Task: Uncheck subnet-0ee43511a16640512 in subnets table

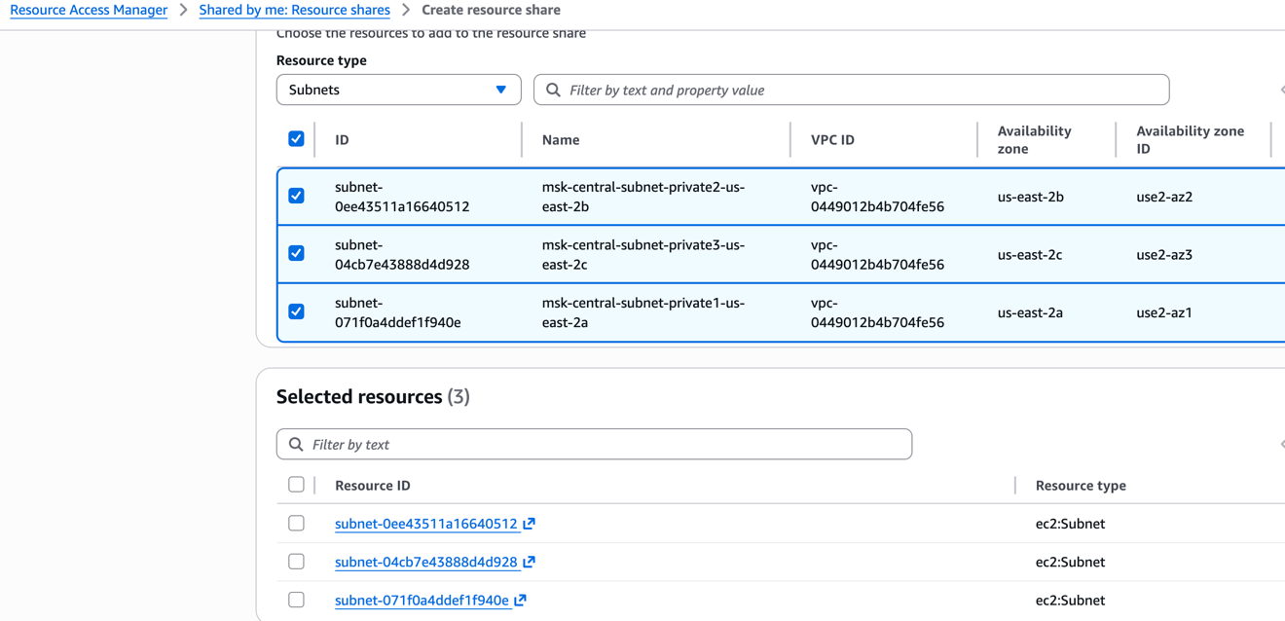Action: click(296, 196)
